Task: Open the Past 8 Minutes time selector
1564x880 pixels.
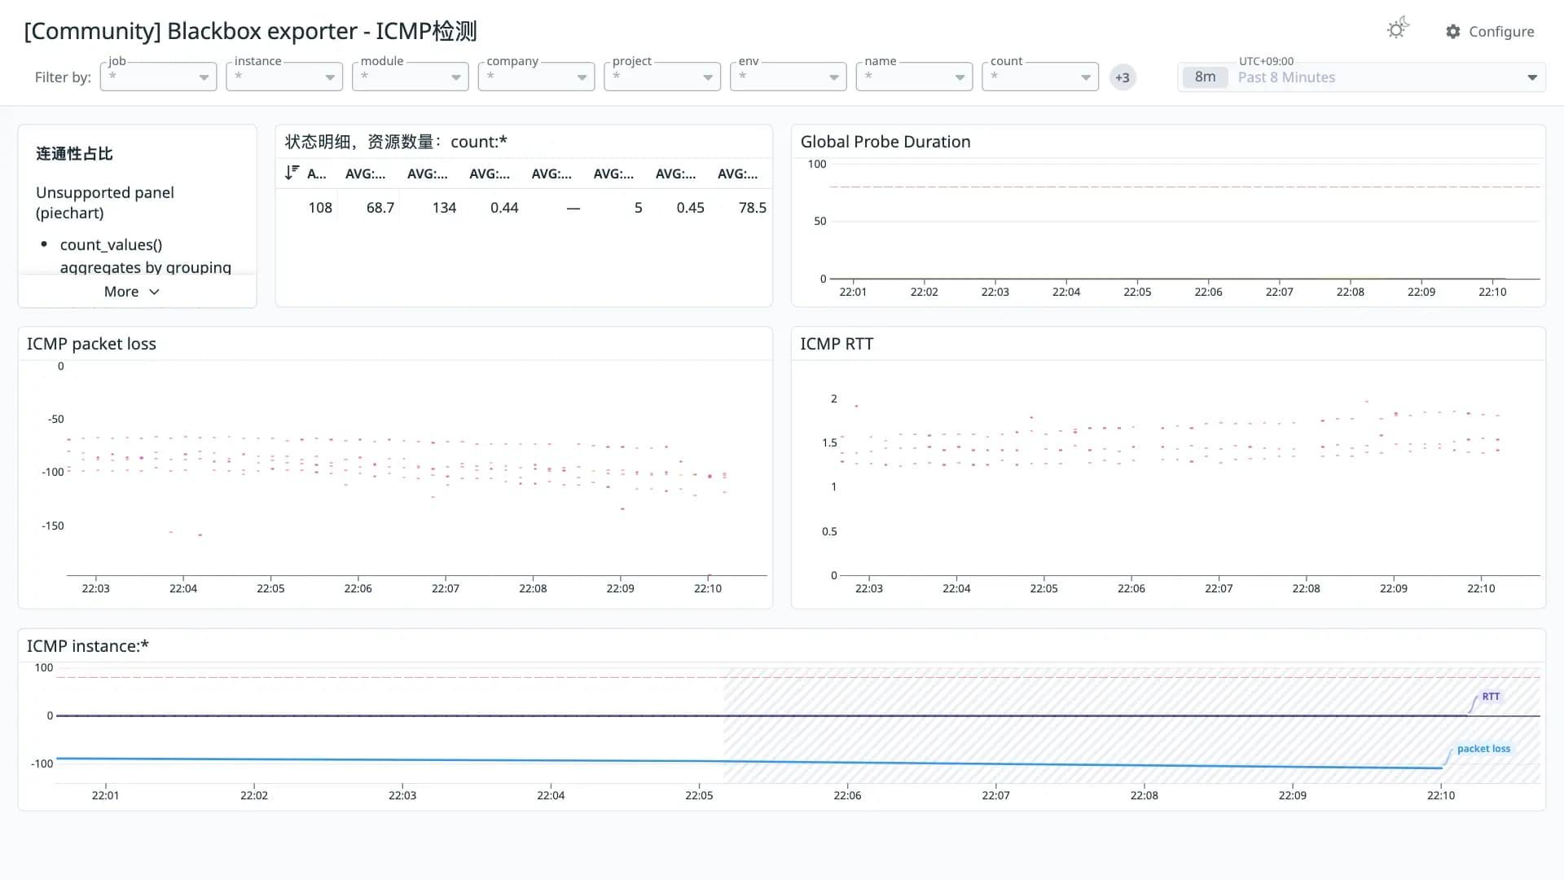Action: pos(1361,77)
